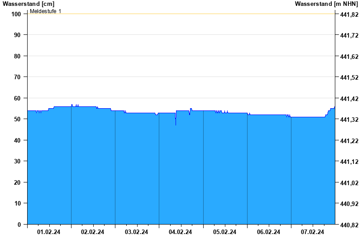Image resolution: width=362 pixels, height=249 pixels.
Task: Click the 441,82 value on the right axis
Action: point(348,14)
